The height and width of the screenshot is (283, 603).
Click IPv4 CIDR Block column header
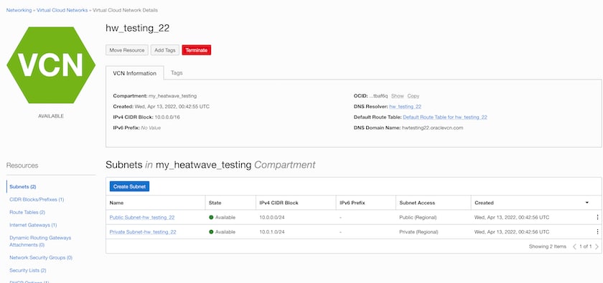click(x=279, y=203)
